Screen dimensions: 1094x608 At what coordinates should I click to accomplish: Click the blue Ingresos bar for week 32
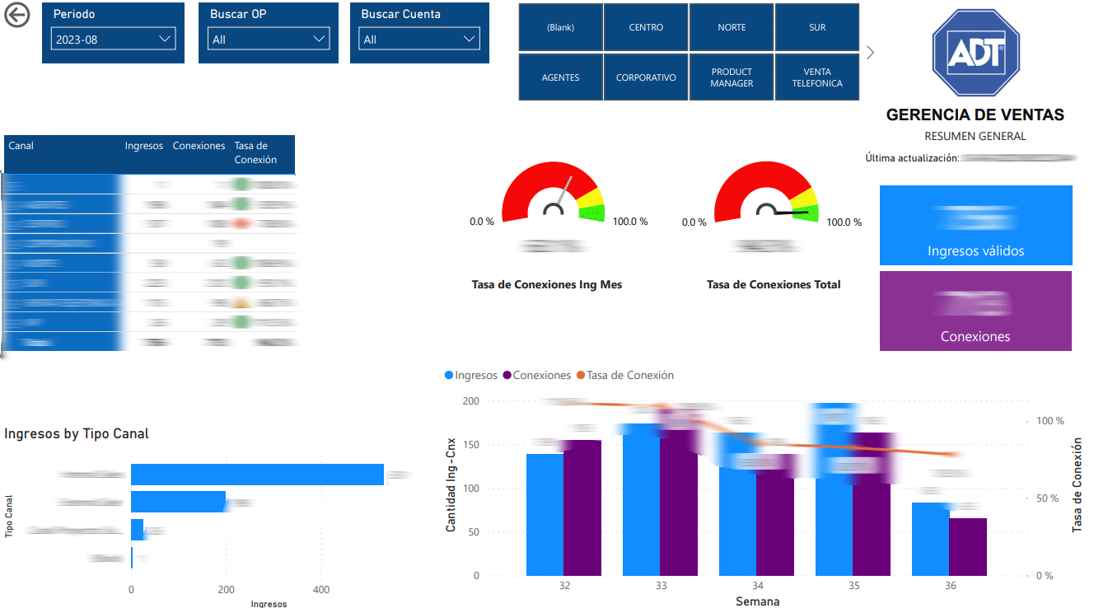(545, 515)
